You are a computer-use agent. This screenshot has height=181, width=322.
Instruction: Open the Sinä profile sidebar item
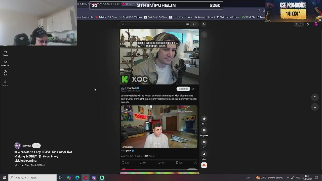click(5, 73)
